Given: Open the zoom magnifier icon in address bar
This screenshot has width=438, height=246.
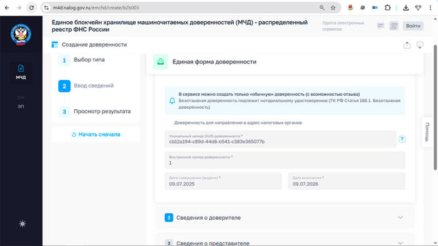Looking at the screenshot, I should (x=322, y=8).
